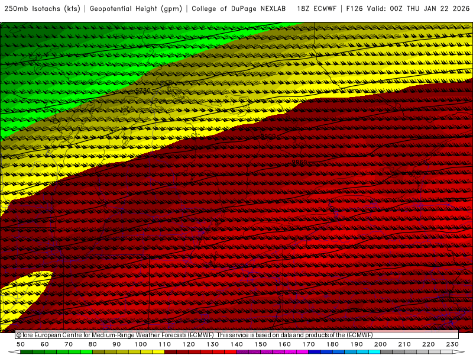Click the 70 value on the color scale
Screen dimensions: 473x355
(69, 344)
